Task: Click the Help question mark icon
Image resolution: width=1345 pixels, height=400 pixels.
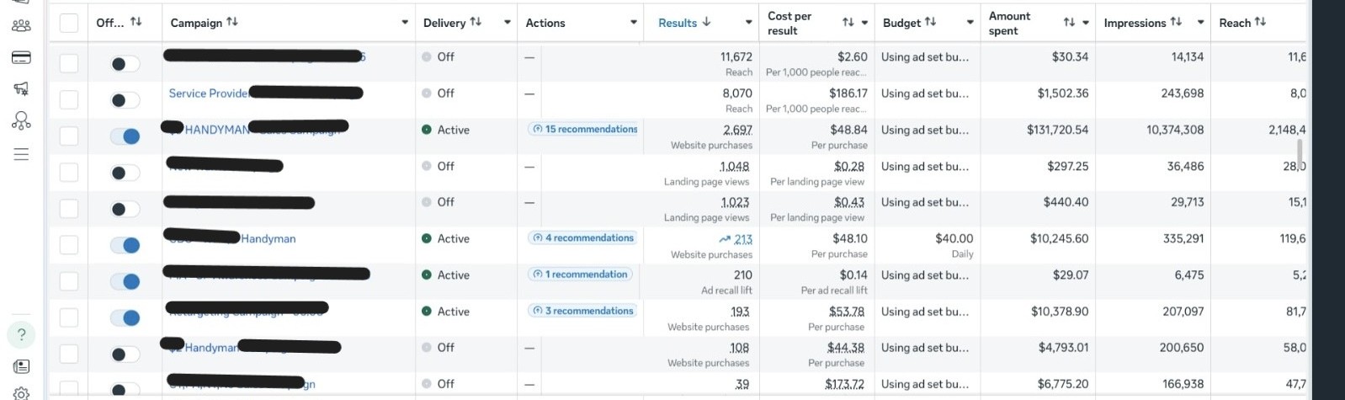Action: pyautogui.click(x=21, y=334)
